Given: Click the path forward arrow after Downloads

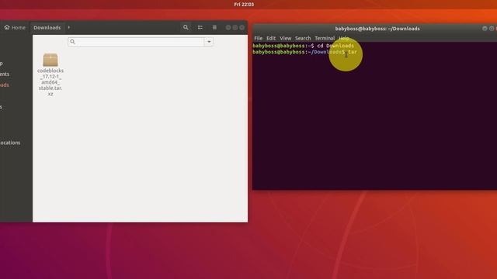Looking at the screenshot, I should click(69, 28).
